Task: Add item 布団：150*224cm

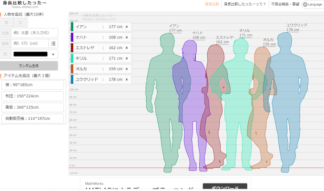Action: tap(32, 96)
